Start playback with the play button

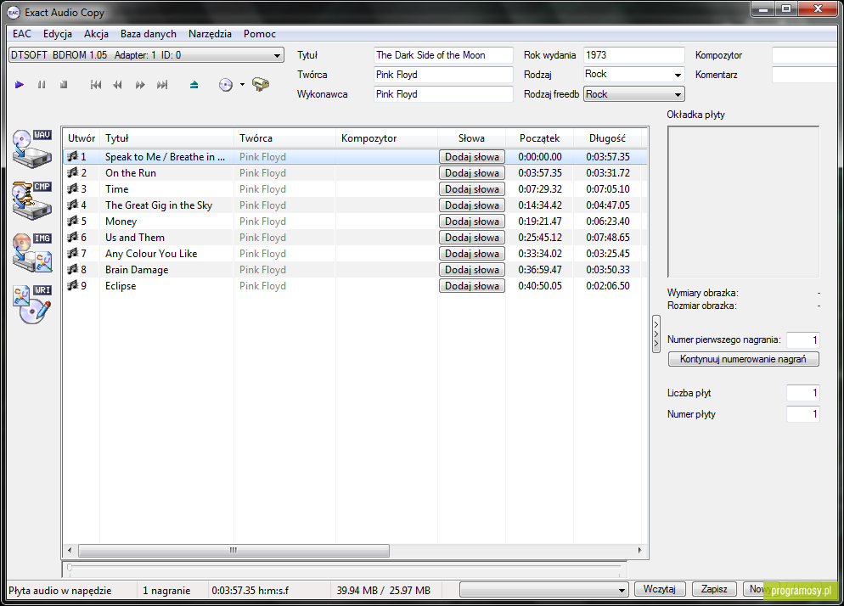coord(20,85)
